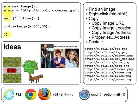Click the Firefox logo icon
Viewport: 139px width, 104px height.
click(x=44, y=94)
